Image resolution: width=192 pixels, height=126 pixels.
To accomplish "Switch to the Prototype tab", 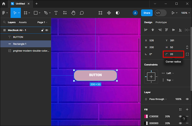I will point(161,22).
